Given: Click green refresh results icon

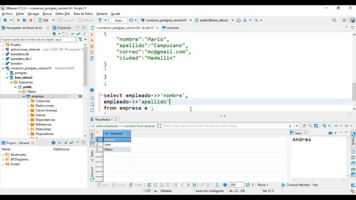Looking at the screenshot, I should click(x=248, y=185).
